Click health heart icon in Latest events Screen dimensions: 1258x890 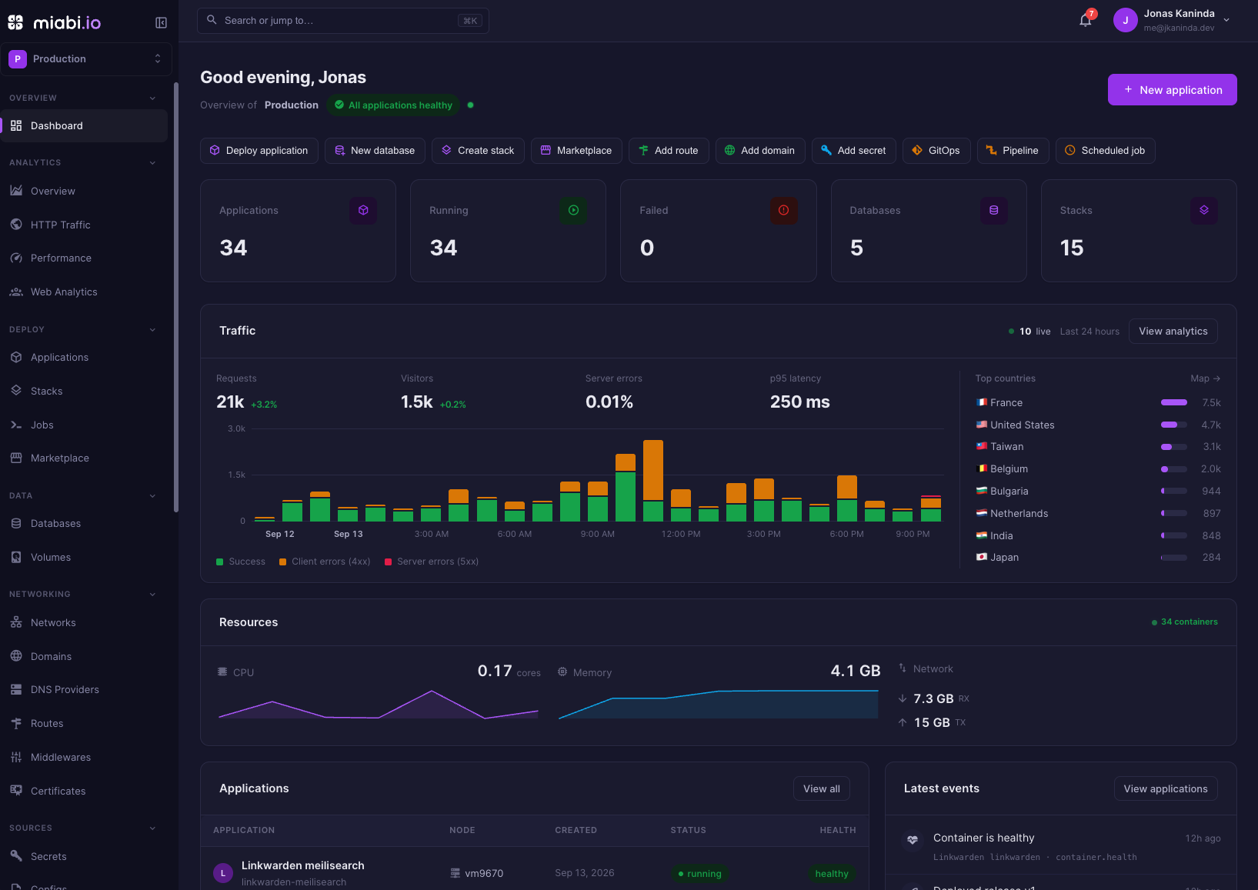pos(913,840)
